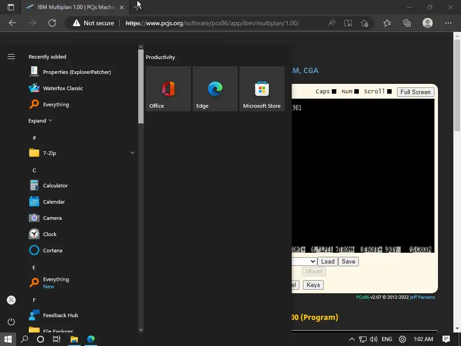
Task: Open the Microsoft Store tile
Action: pos(262,89)
